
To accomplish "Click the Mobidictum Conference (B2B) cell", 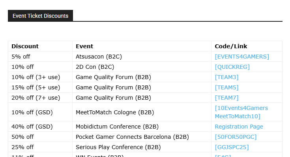I will [x=142, y=127].
